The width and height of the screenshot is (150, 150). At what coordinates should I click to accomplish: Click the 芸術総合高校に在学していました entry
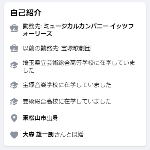67,102
